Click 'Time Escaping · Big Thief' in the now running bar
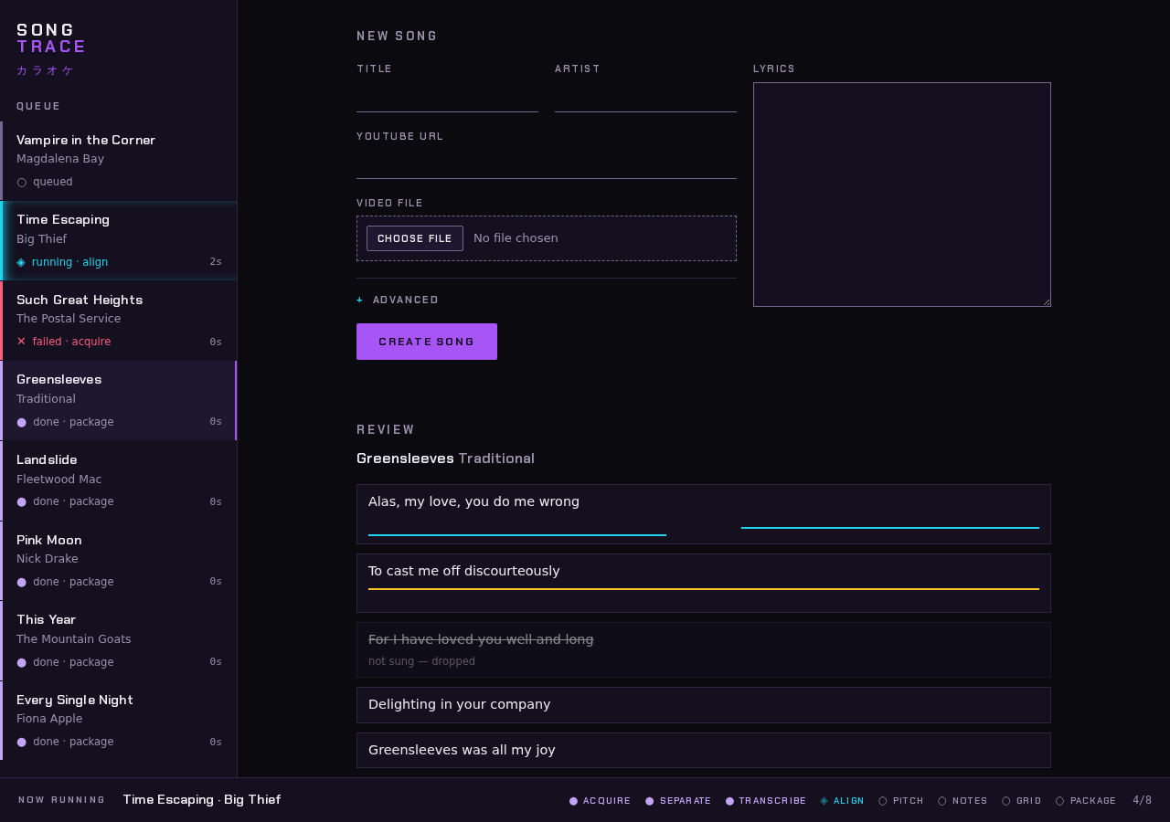The width and height of the screenshot is (1170, 822). click(x=202, y=800)
